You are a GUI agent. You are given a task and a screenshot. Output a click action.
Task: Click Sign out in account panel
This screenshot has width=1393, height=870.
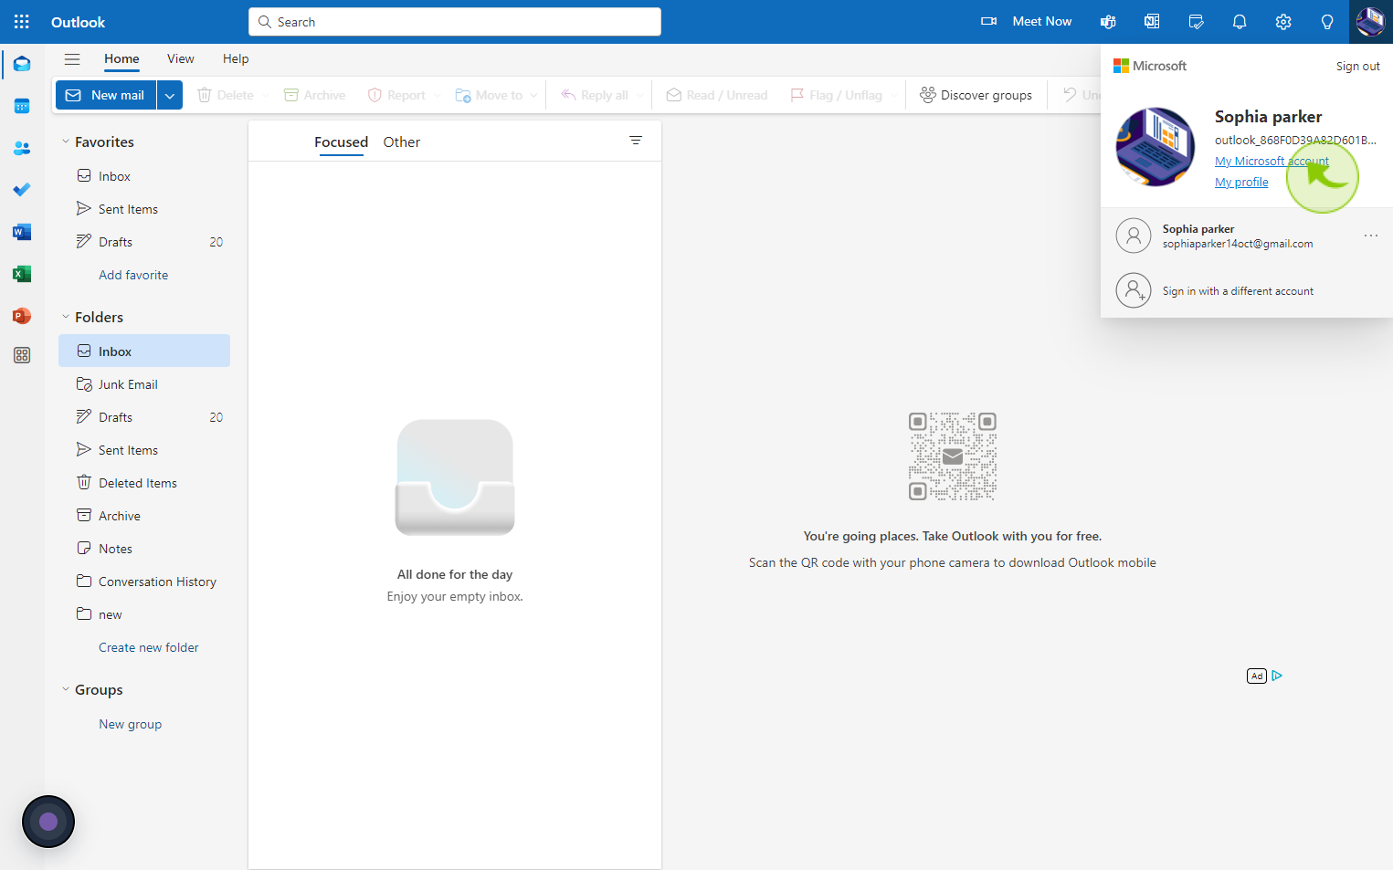(1357, 66)
